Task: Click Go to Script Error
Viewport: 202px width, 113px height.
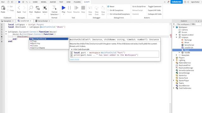Action: pyautogui.click(x=139, y=6)
